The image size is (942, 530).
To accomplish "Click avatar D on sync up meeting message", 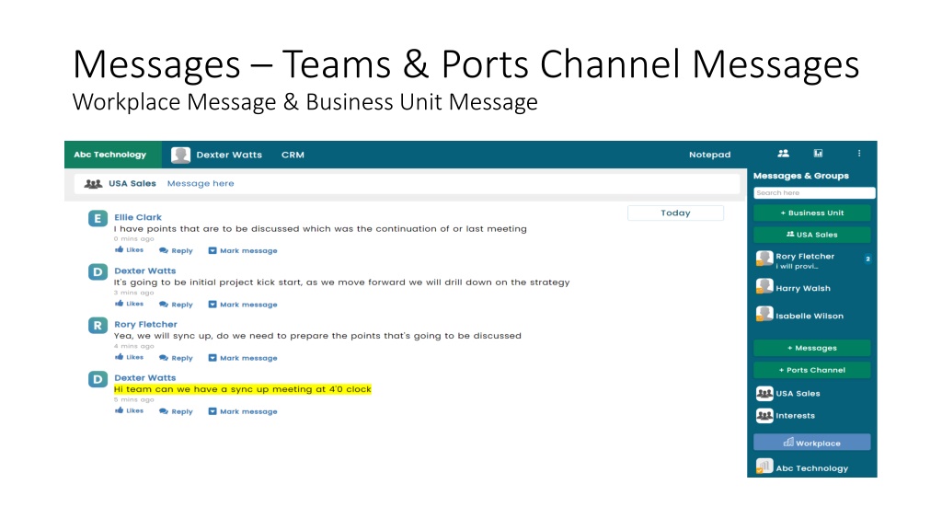I will point(98,379).
